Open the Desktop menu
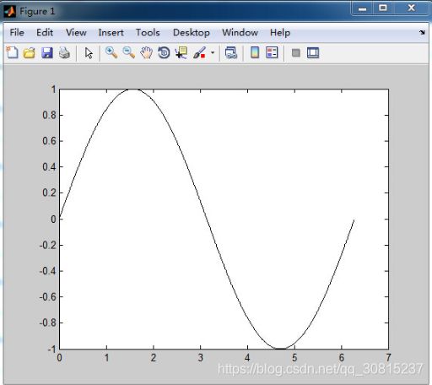The image size is (432, 385). click(192, 33)
